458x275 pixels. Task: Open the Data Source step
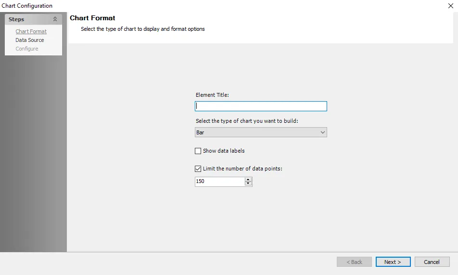(30, 40)
